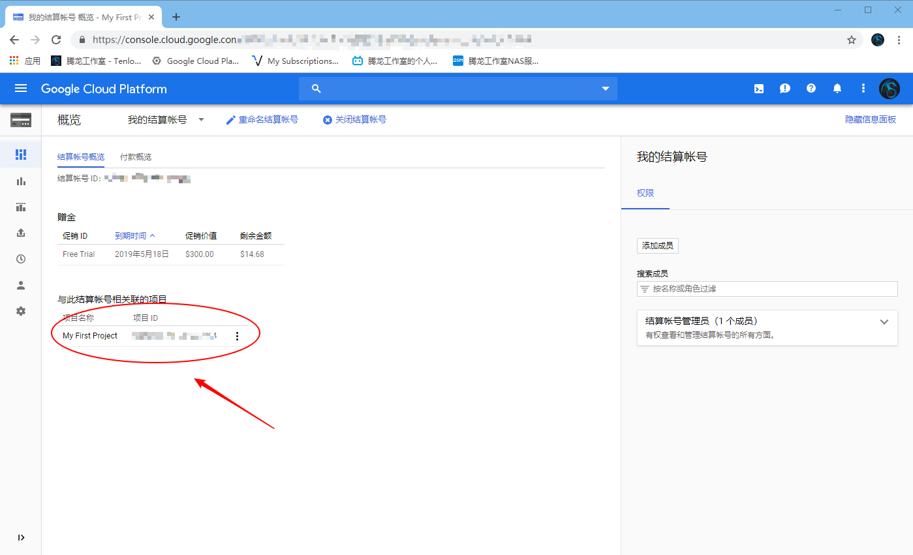Image resolution: width=913 pixels, height=555 pixels.
Task: Click the 剩余金额 column header
Action: click(x=256, y=235)
